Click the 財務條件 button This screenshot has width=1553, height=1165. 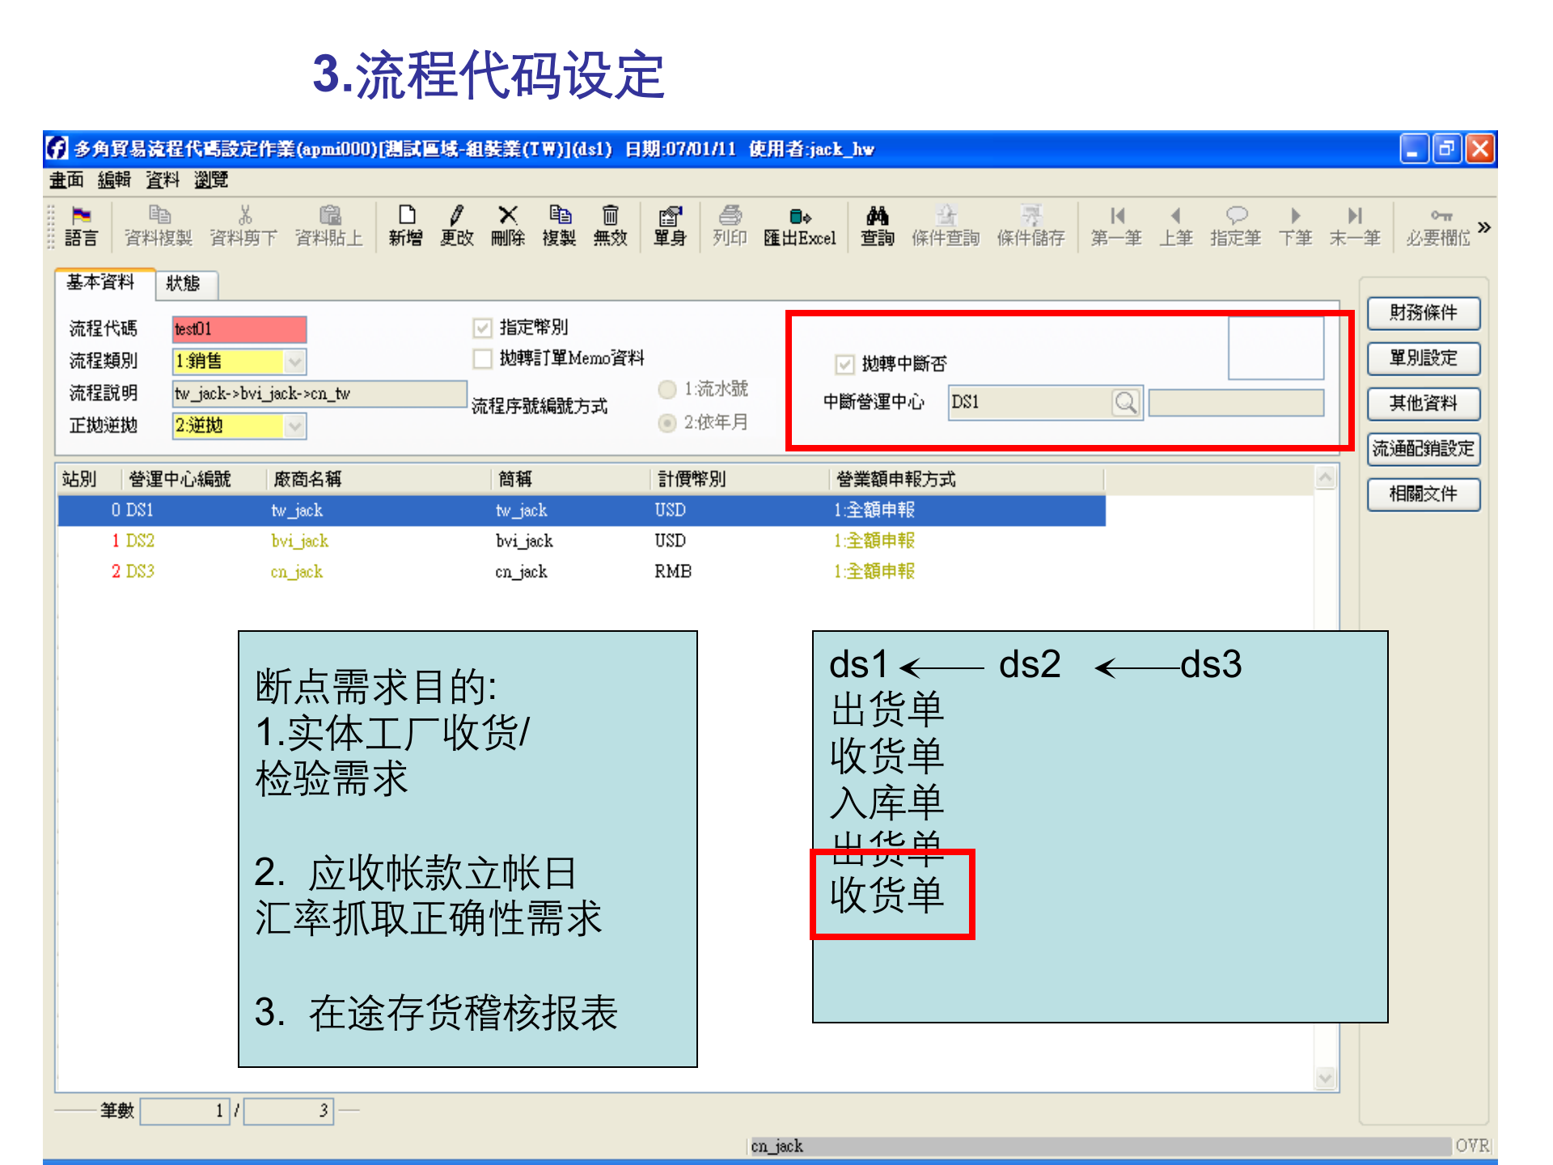(1423, 314)
